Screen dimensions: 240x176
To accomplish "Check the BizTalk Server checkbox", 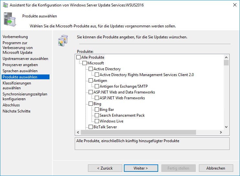I will point(91,127).
